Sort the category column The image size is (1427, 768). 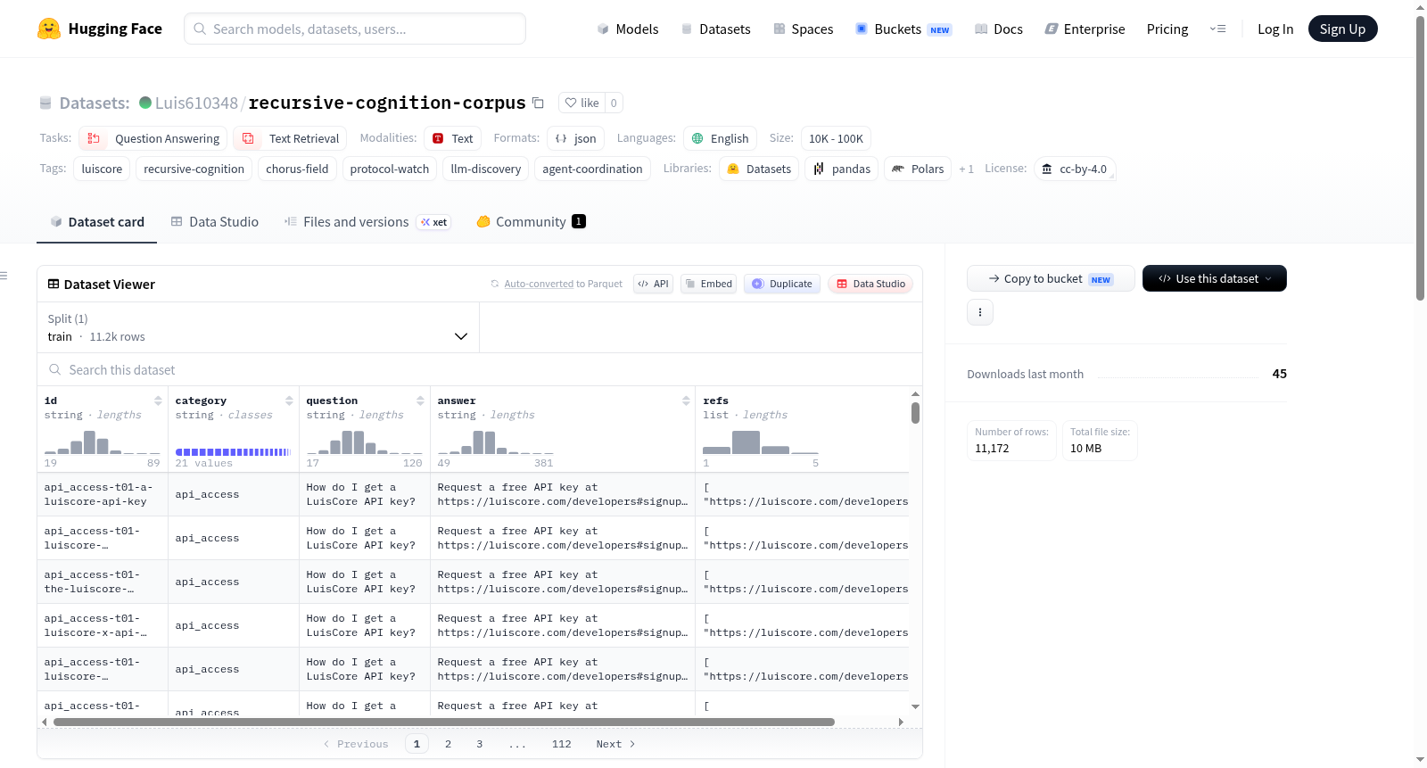coord(289,401)
